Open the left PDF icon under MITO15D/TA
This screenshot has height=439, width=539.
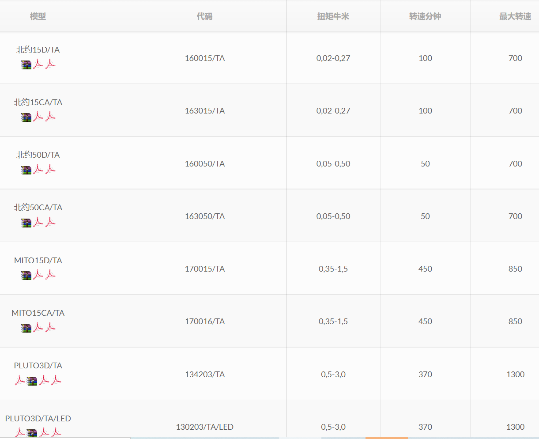tap(38, 275)
